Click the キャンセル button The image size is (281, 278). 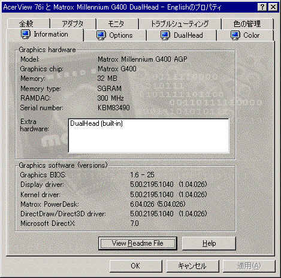click(x=192, y=266)
